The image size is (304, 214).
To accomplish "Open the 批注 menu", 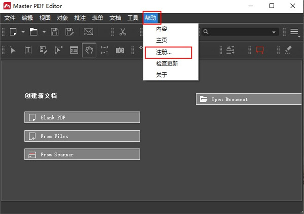I will [80, 18].
